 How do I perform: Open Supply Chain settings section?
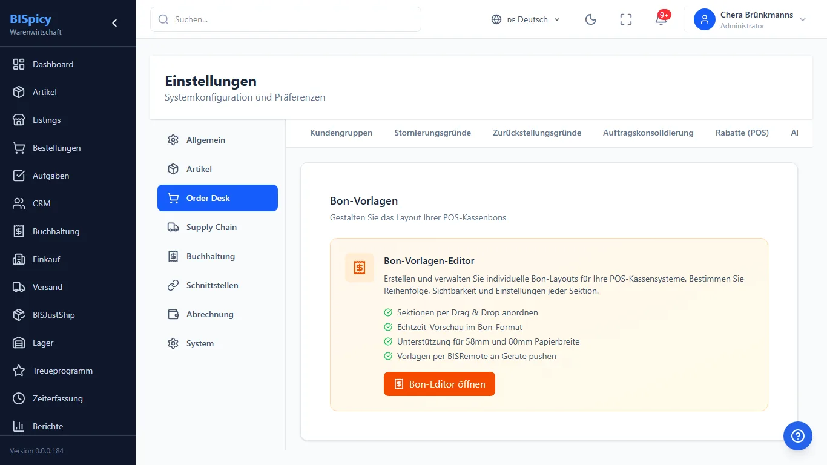coord(217,227)
